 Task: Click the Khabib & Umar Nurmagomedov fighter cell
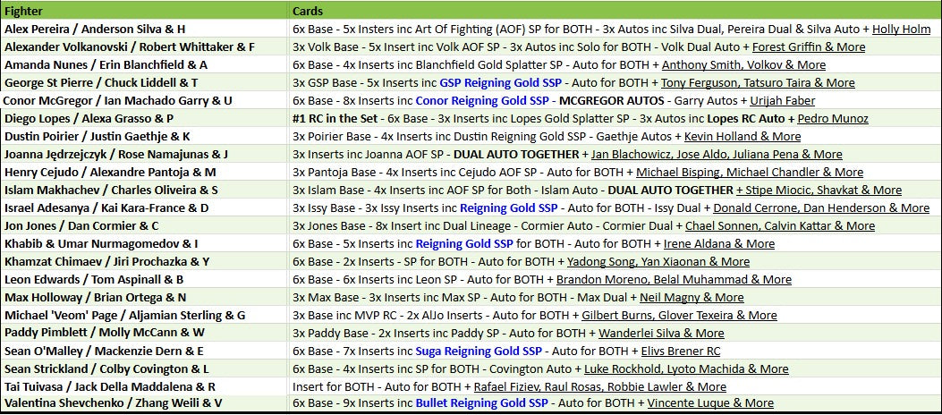[x=101, y=243]
